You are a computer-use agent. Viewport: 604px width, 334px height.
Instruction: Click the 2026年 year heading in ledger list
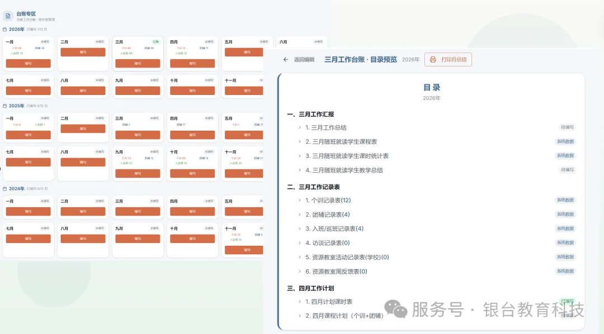[17, 29]
